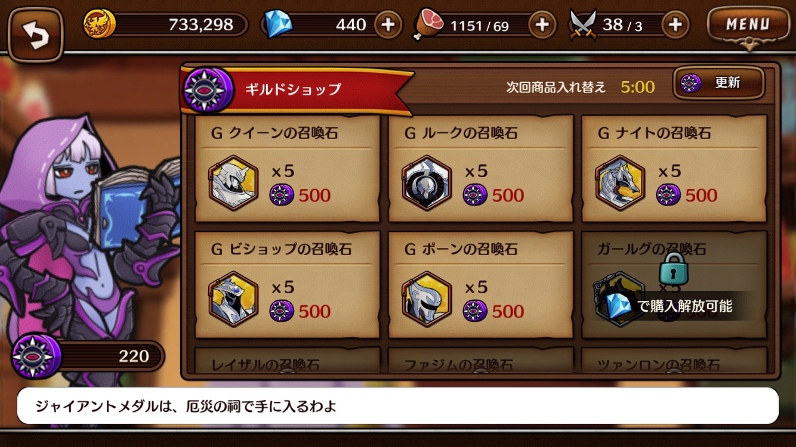Select G ナイトの召喚石 item icon
The image size is (796, 447).
tap(620, 183)
